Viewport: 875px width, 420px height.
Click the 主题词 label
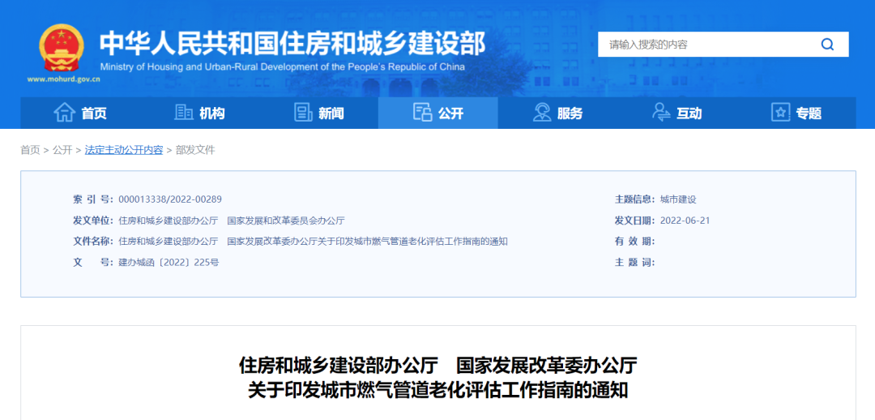[x=635, y=262]
